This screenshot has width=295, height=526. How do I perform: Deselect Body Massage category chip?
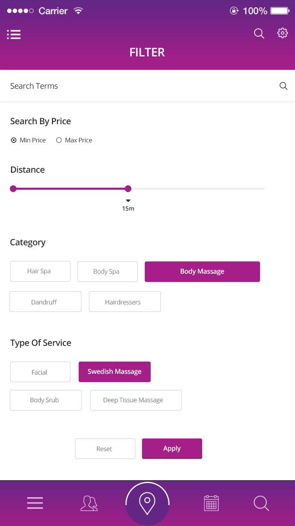202,272
